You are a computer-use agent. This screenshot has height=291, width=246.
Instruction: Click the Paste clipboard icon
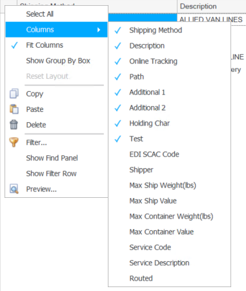click(14, 109)
